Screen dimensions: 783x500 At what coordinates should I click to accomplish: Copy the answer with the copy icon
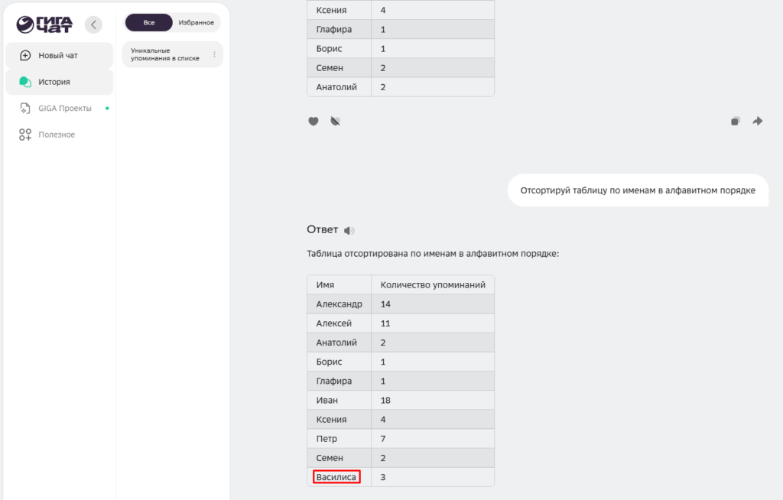pyautogui.click(x=735, y=121)
